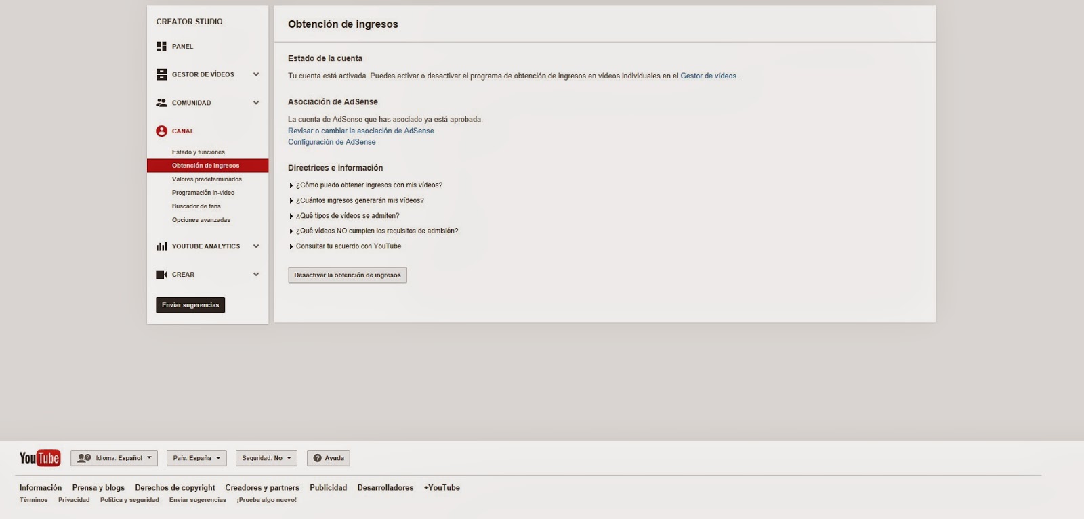
Task: Expand the Gestor de vídeos chevron
Action: [256, 74]
